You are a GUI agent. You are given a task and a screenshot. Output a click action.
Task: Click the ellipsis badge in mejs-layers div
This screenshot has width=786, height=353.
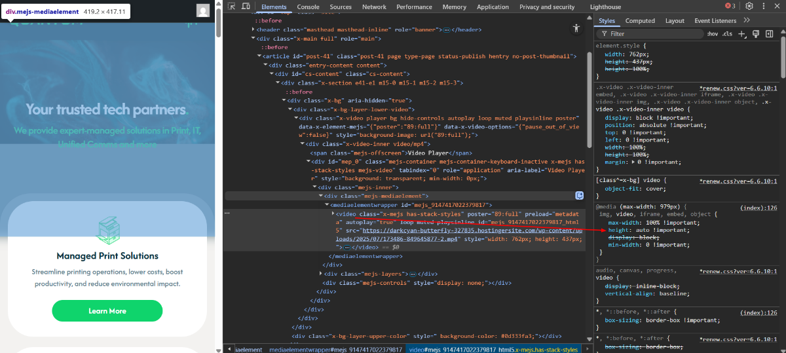pyautogui.click(x=414, y=274)
